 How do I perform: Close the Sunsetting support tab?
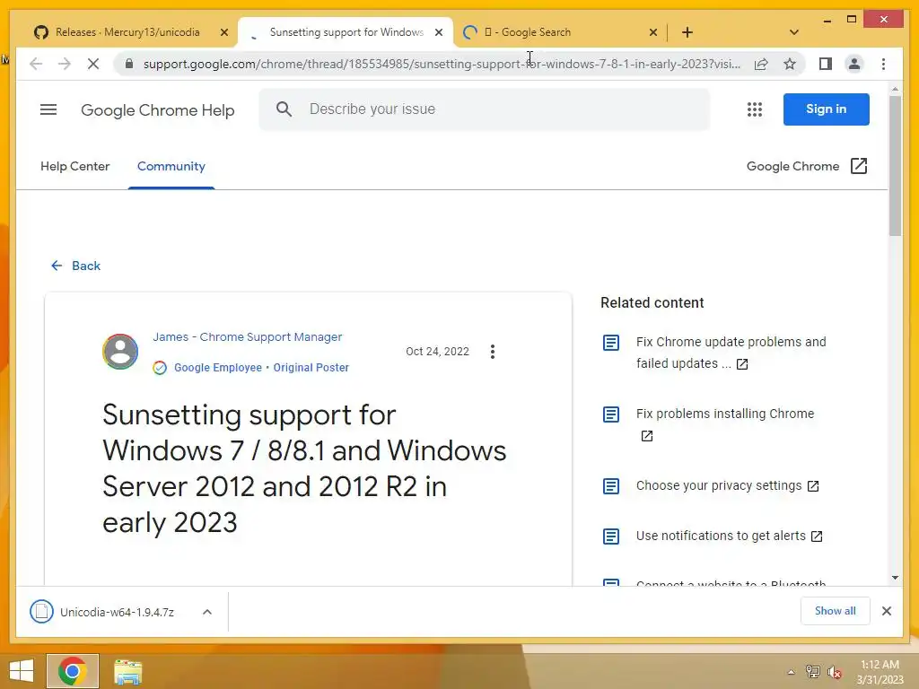click(438, 33)
